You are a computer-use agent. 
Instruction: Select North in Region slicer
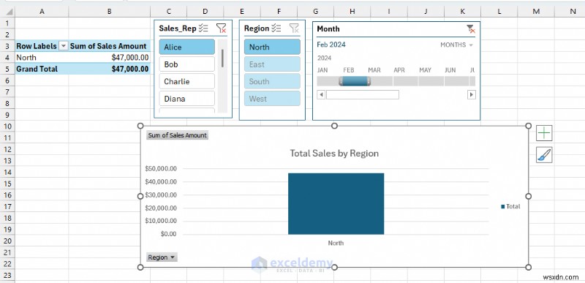pyautogui.click(x=272, y=47)
